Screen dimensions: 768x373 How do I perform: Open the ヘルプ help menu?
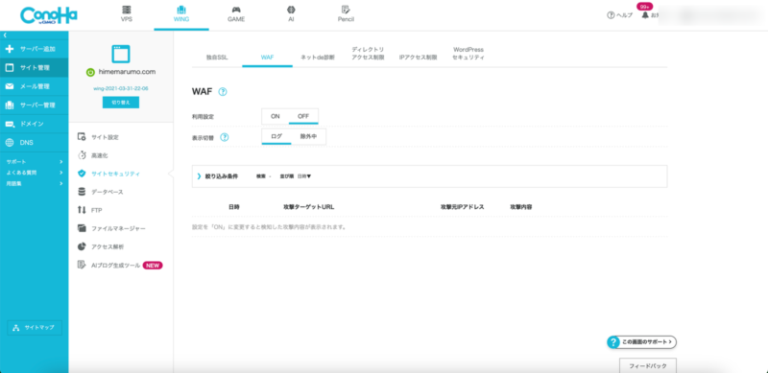coord(619,15)
